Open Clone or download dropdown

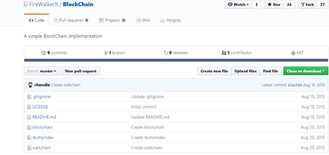point(306,71)
